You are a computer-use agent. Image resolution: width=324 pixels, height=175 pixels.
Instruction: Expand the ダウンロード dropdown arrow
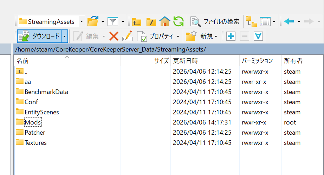point(64,36)
